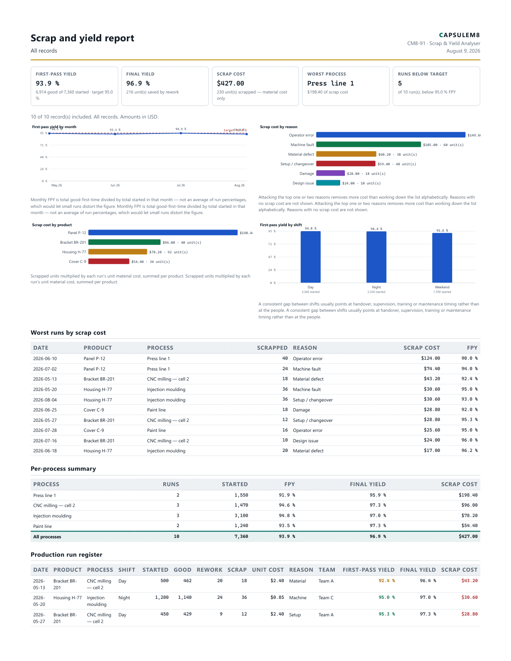Click the 2026-08-04 row date
This screenshot has height=661, width=511.
coord(45,400)
